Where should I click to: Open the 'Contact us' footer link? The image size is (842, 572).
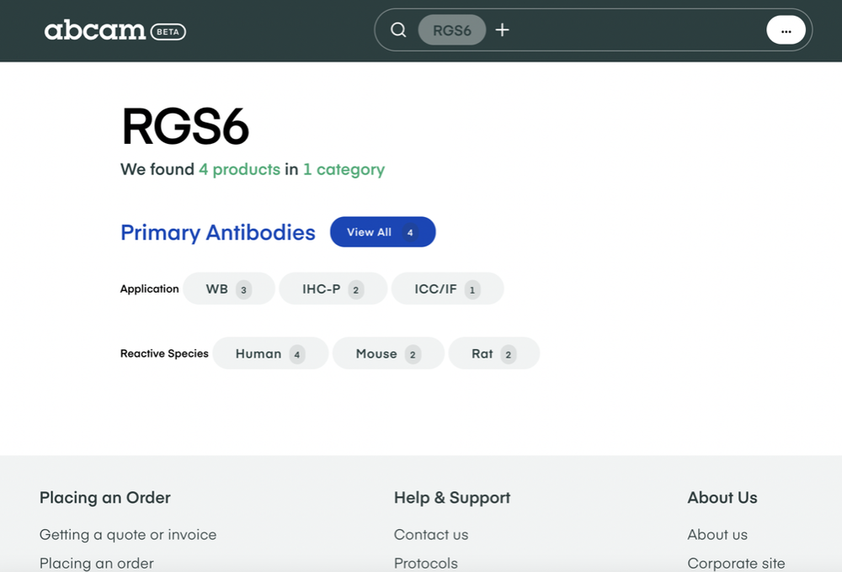tap(431, 534)
